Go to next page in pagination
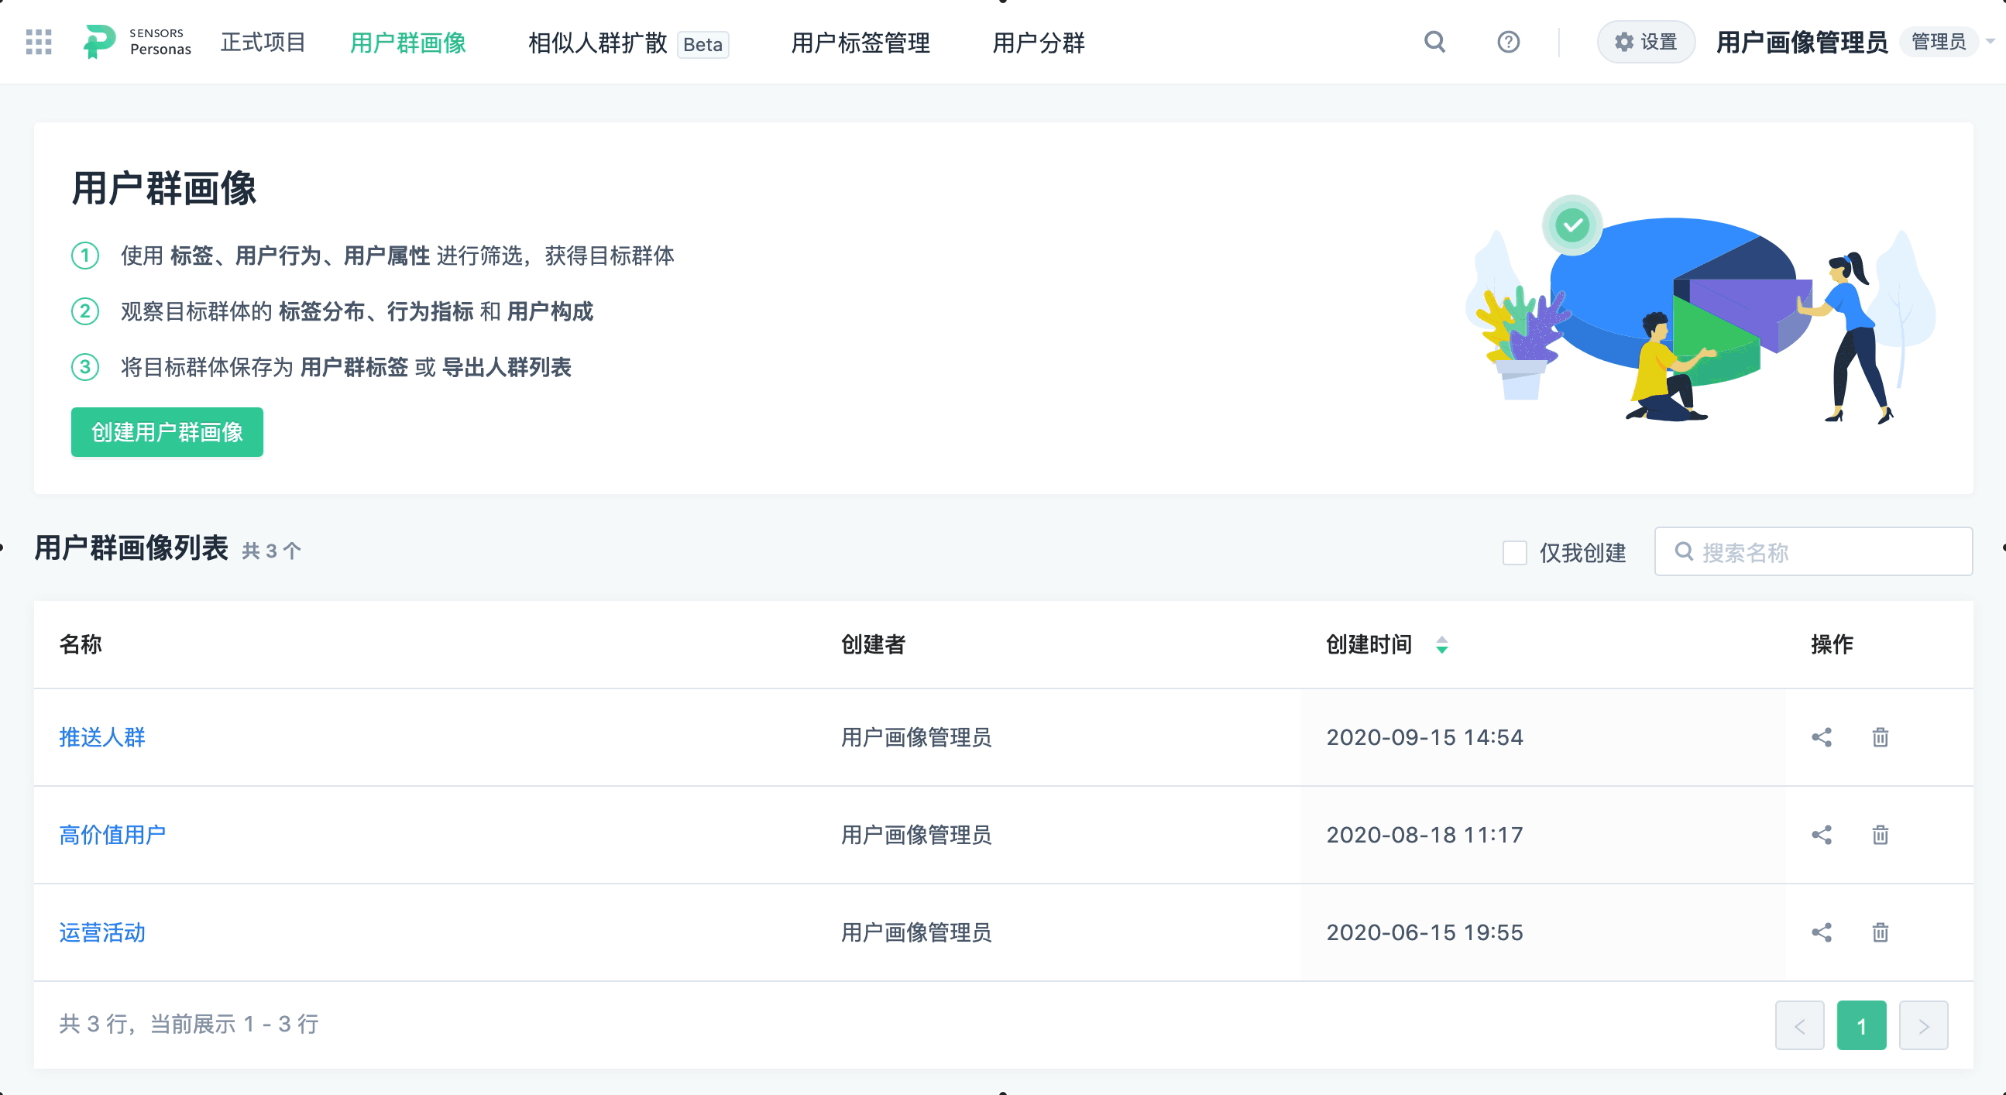The height and width of the screenshot is (1095, 2006). (x=1922, y=1025)
